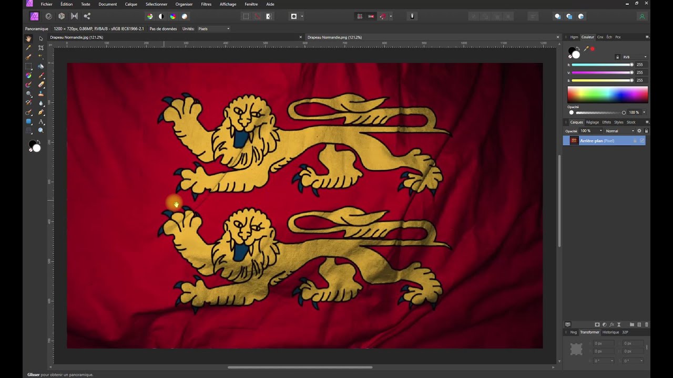Open the snapping options dropdown arrow
673x378 pixels.
(x=391, y=16)
